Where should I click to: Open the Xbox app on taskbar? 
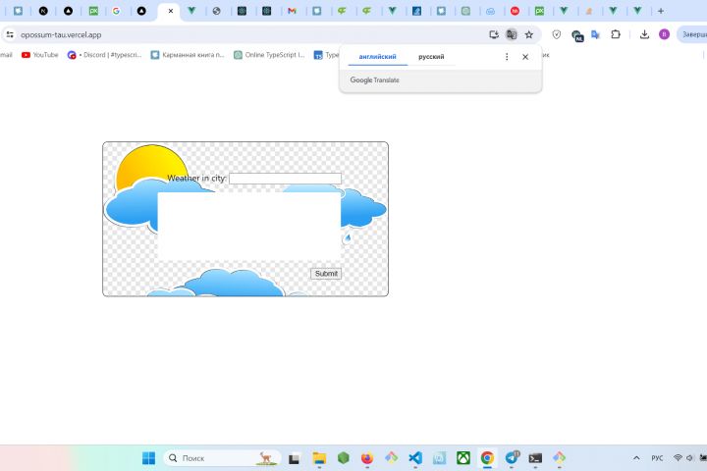[463, 458]
